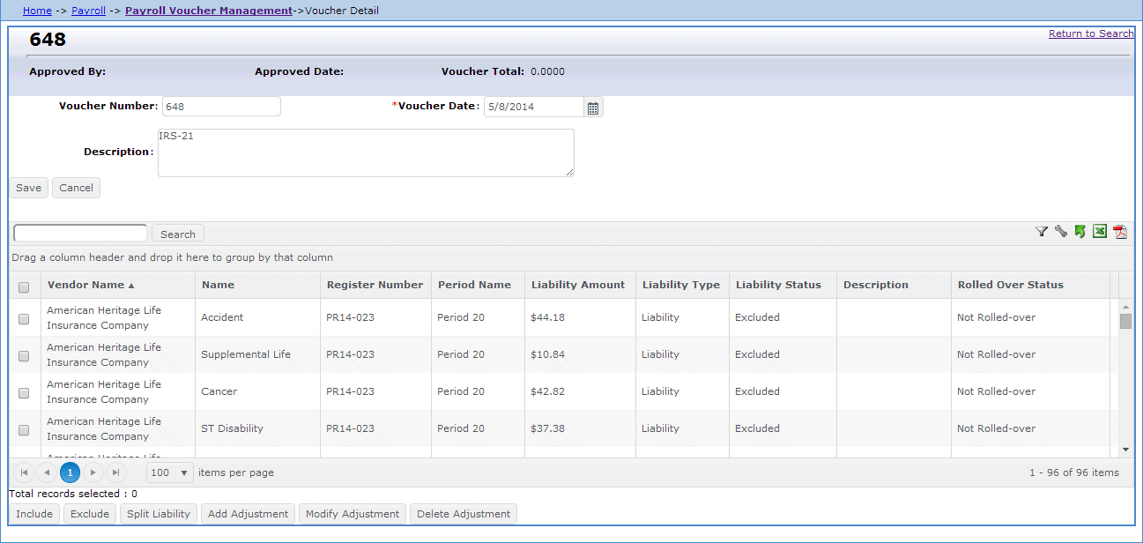Viewport: 1143px width, 543px height.
Task: Save the voucher details
Action: (28, 187)
